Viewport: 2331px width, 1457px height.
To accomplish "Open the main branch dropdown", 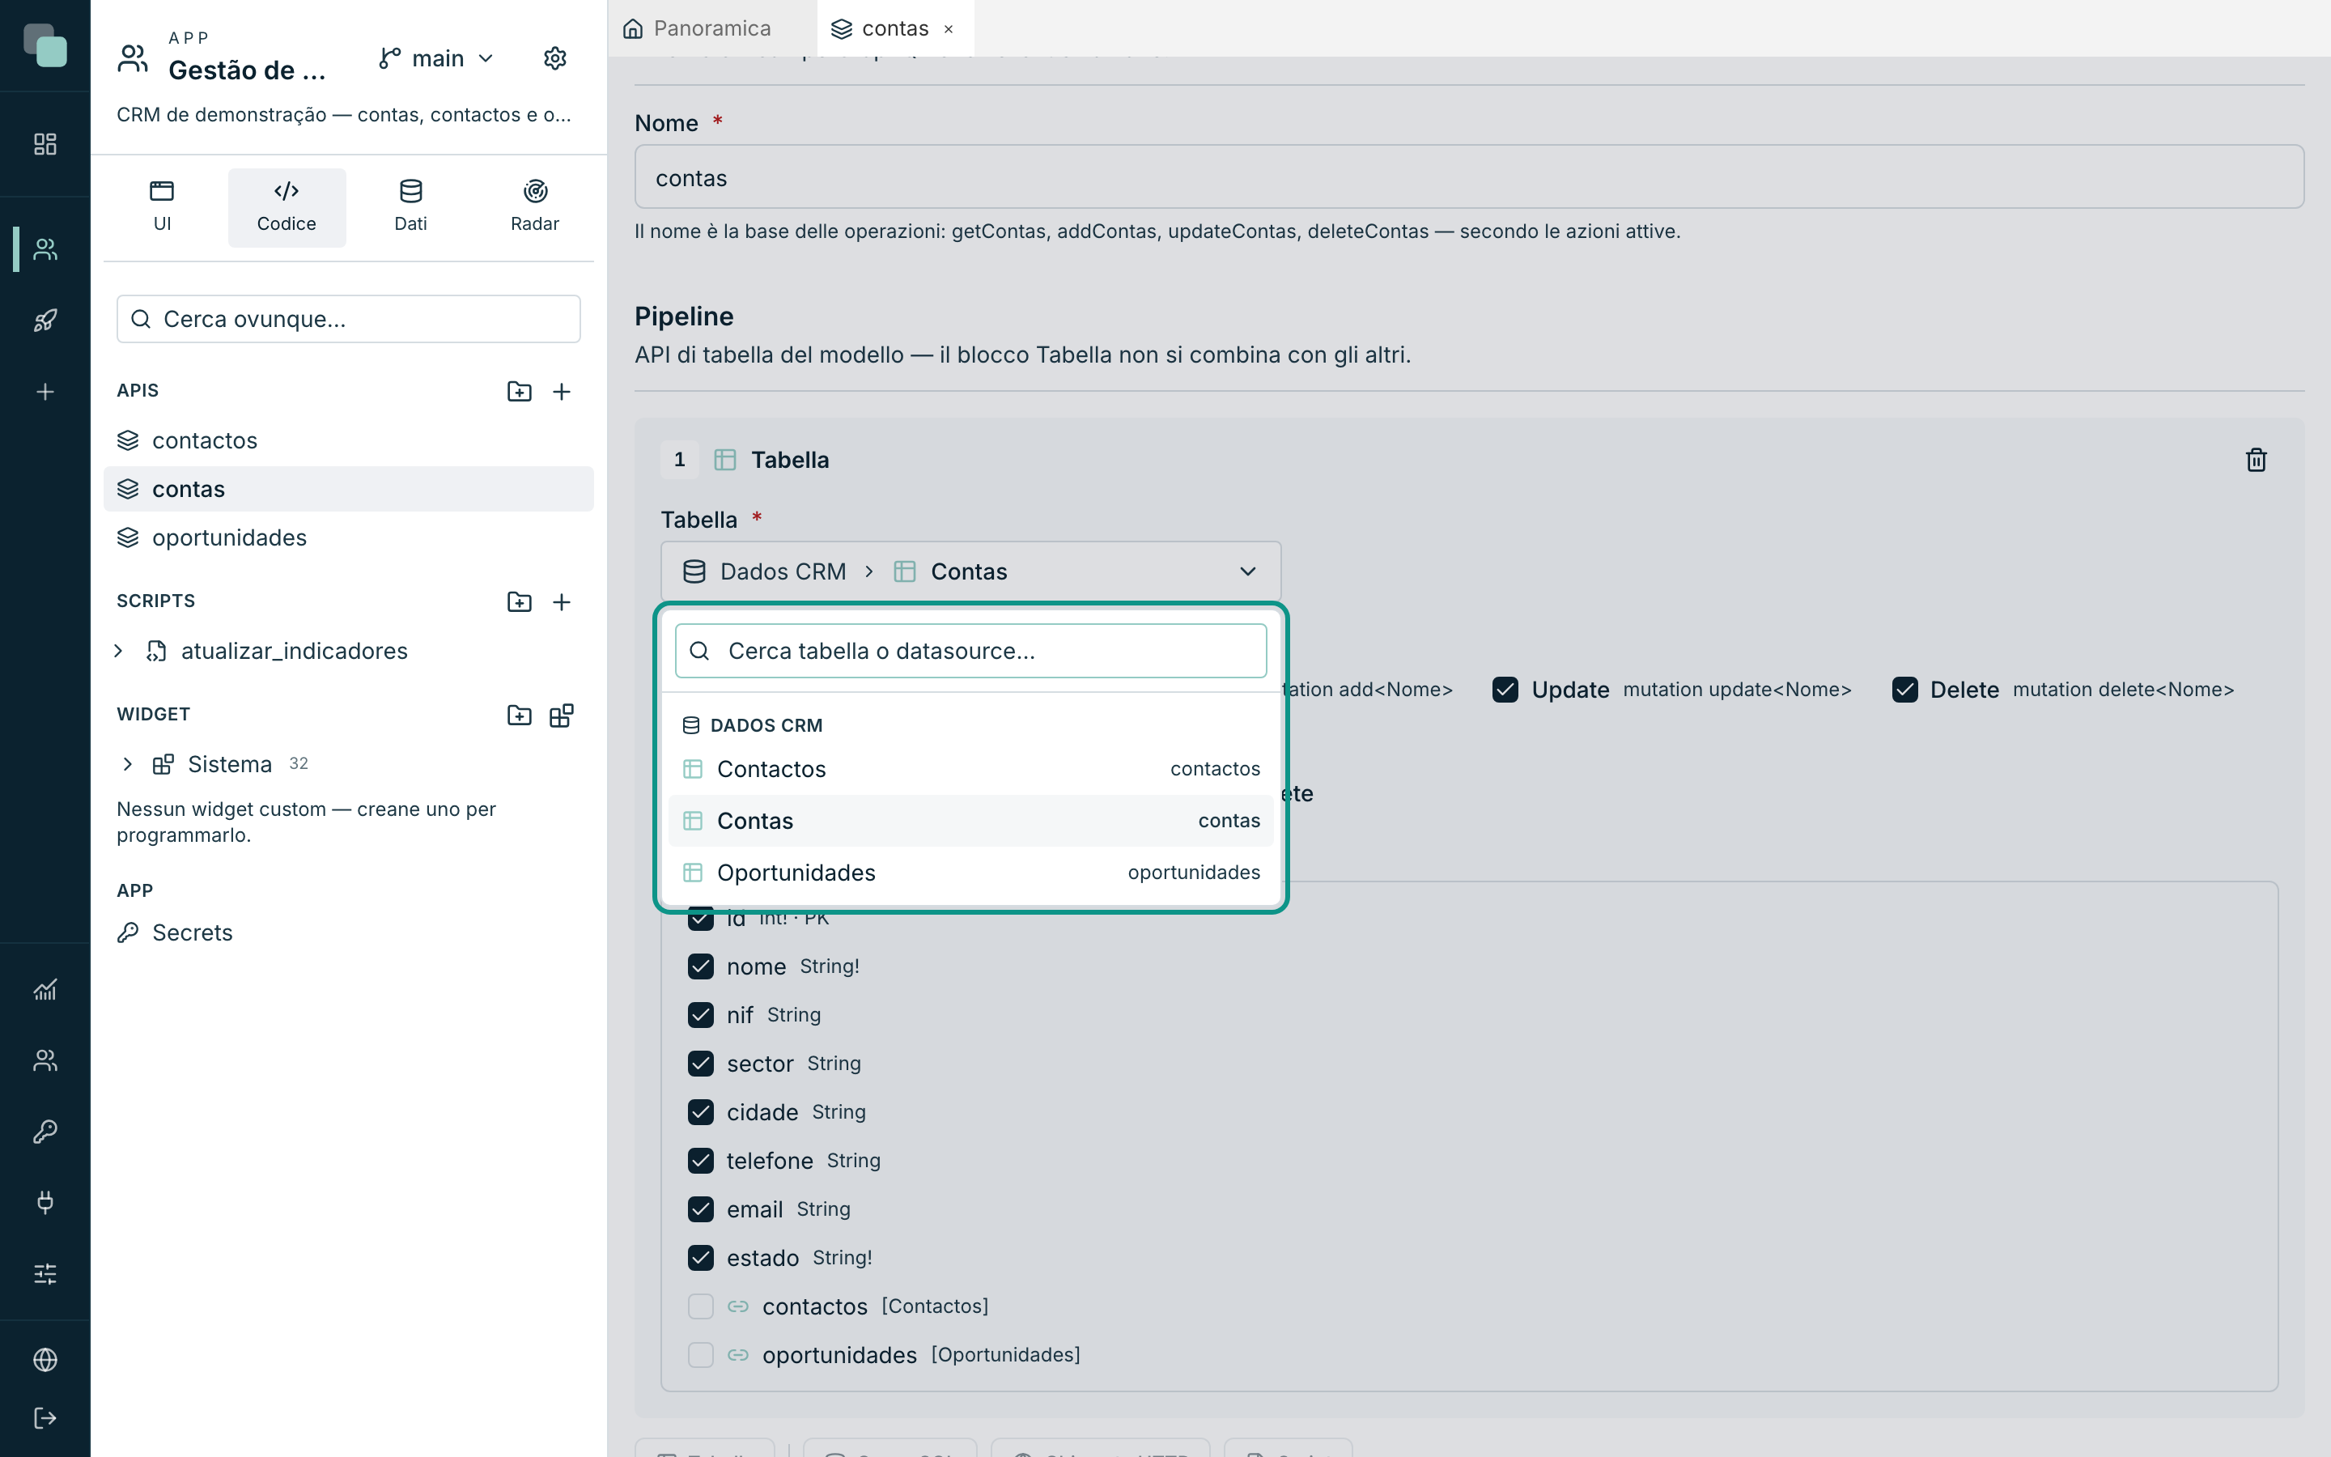I will 436,59.
